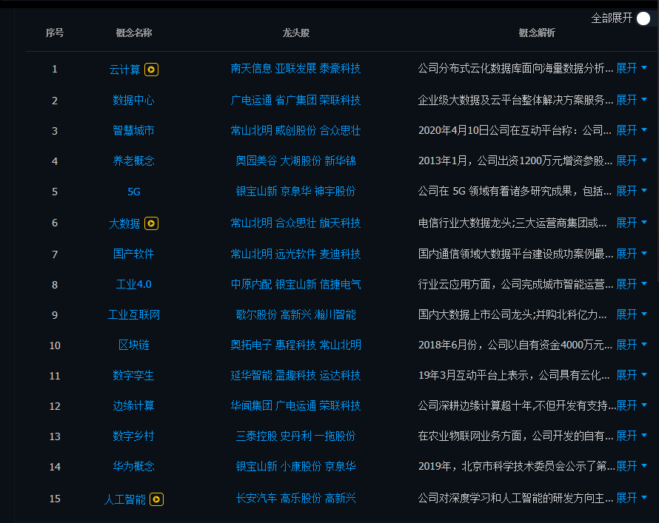
Task: Expand the 数字孪生 row analysis
Action: 632,375
